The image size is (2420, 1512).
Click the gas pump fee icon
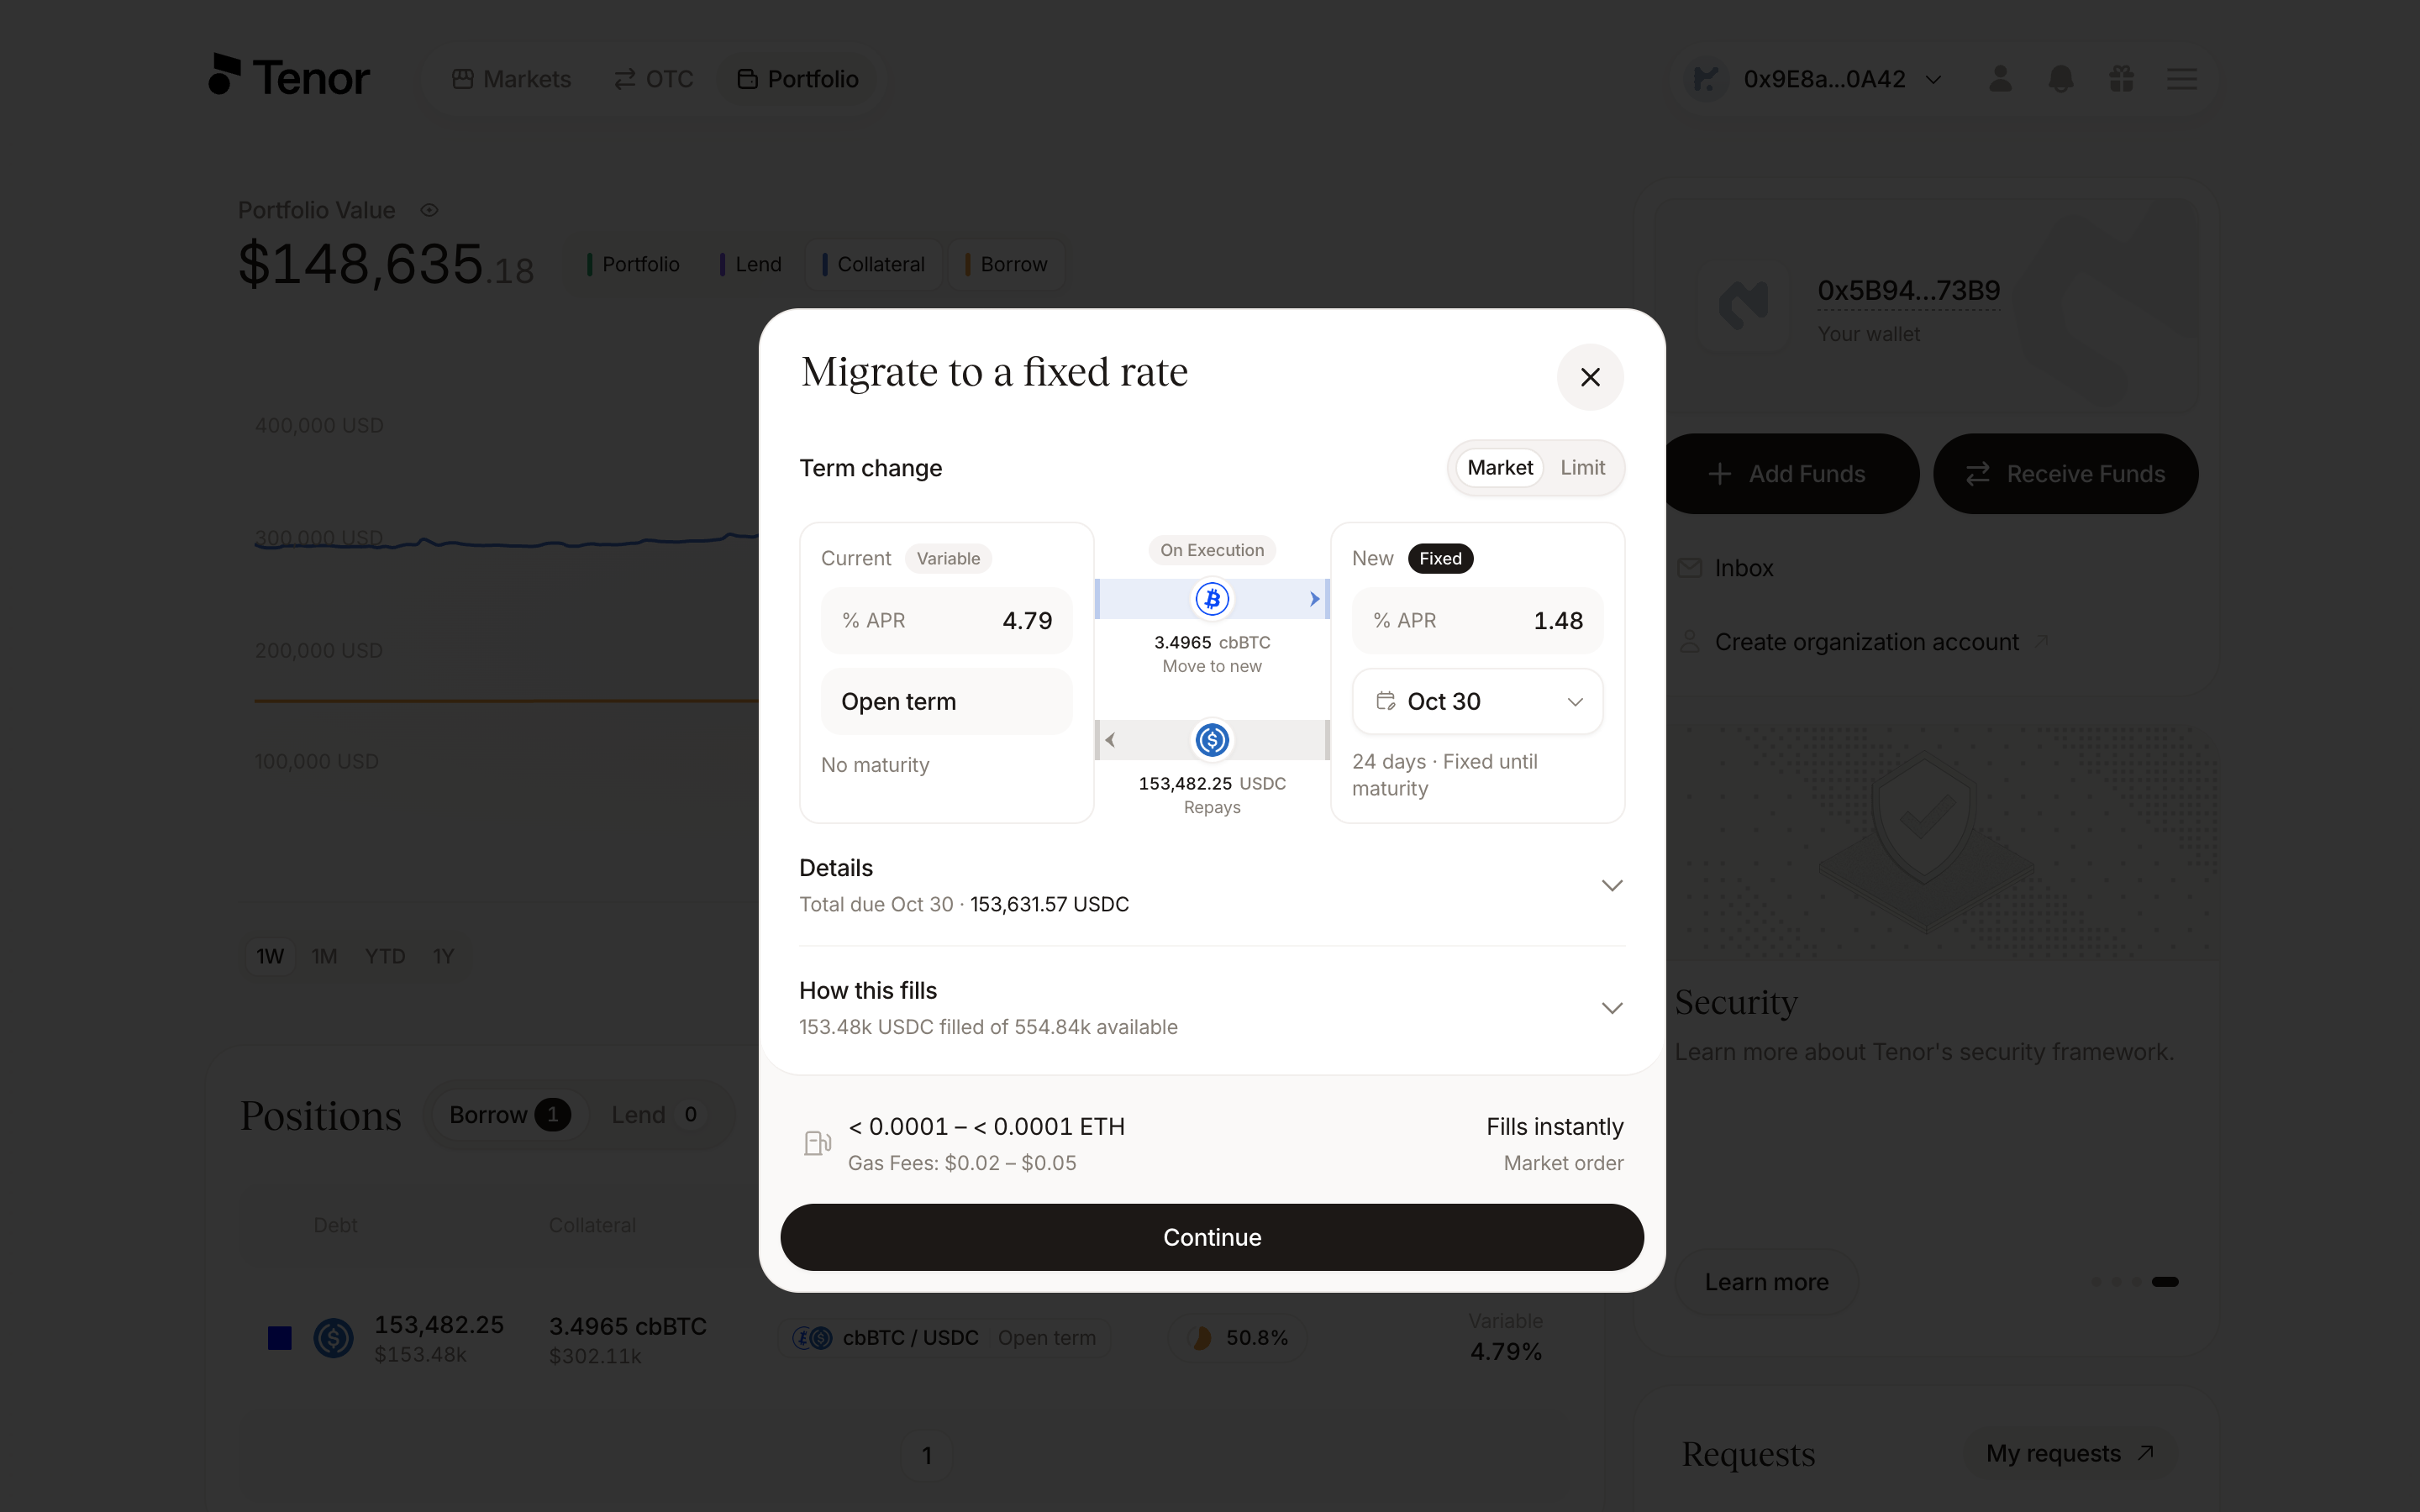click(817, 1143)
